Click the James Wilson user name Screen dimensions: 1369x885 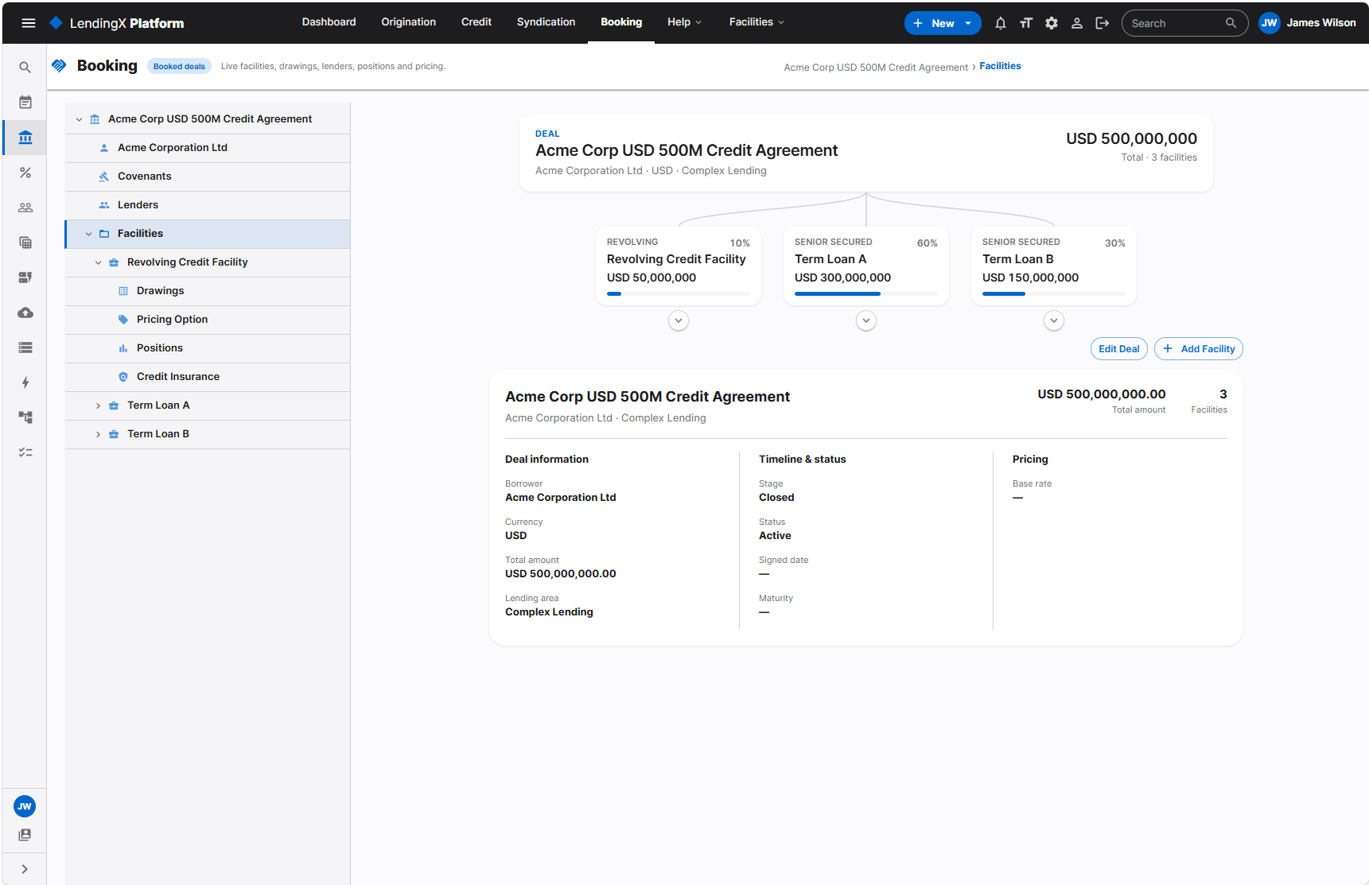(x=1321, y=23)
